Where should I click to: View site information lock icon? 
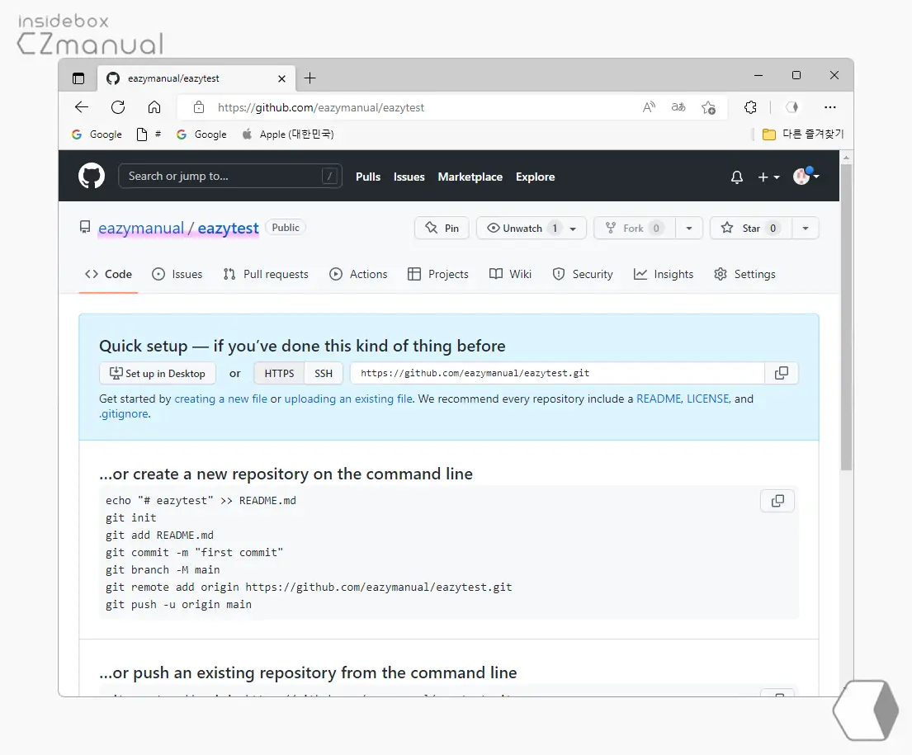[199, 107]
